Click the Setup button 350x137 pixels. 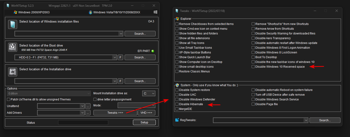[144, 123]
